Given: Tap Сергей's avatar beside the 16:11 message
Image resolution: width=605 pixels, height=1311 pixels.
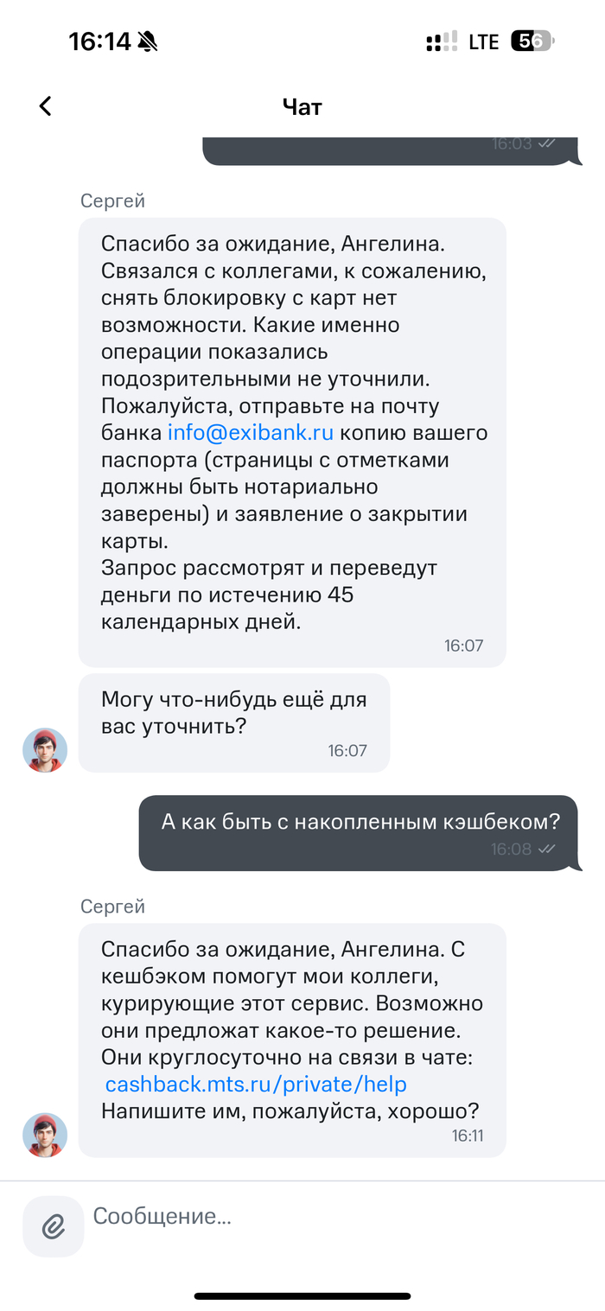Looking at the screenshot, I should 45,1135.
